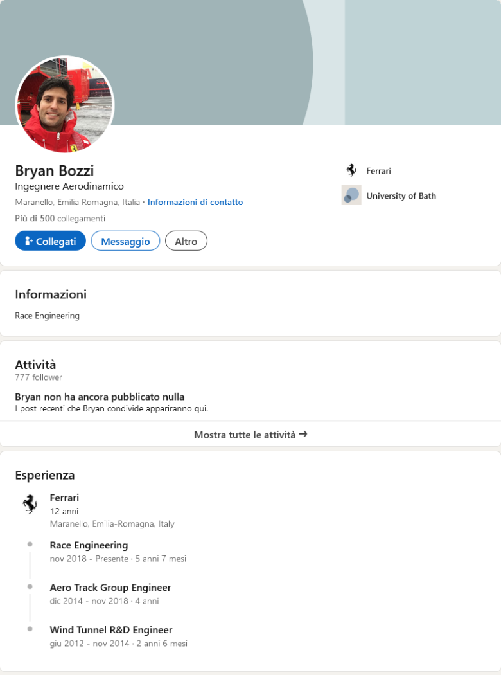Image resolution: width=501 pixels, height=675 pixels.
Task: Open the Altro options button
Action: [x=186, y=241]
